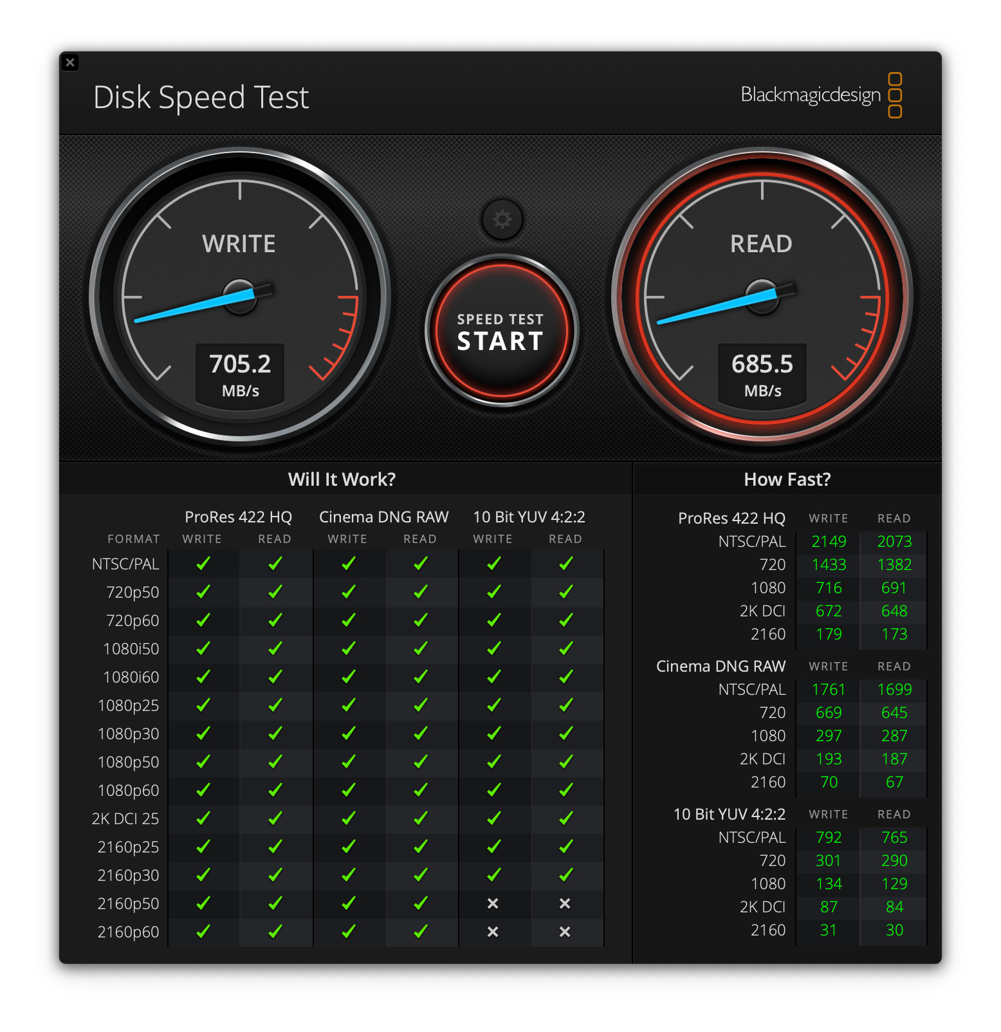This screenshot has width=1001, height=1032.
Task: Click Cinema DNG 1080 write value 297
Action: 829,736
